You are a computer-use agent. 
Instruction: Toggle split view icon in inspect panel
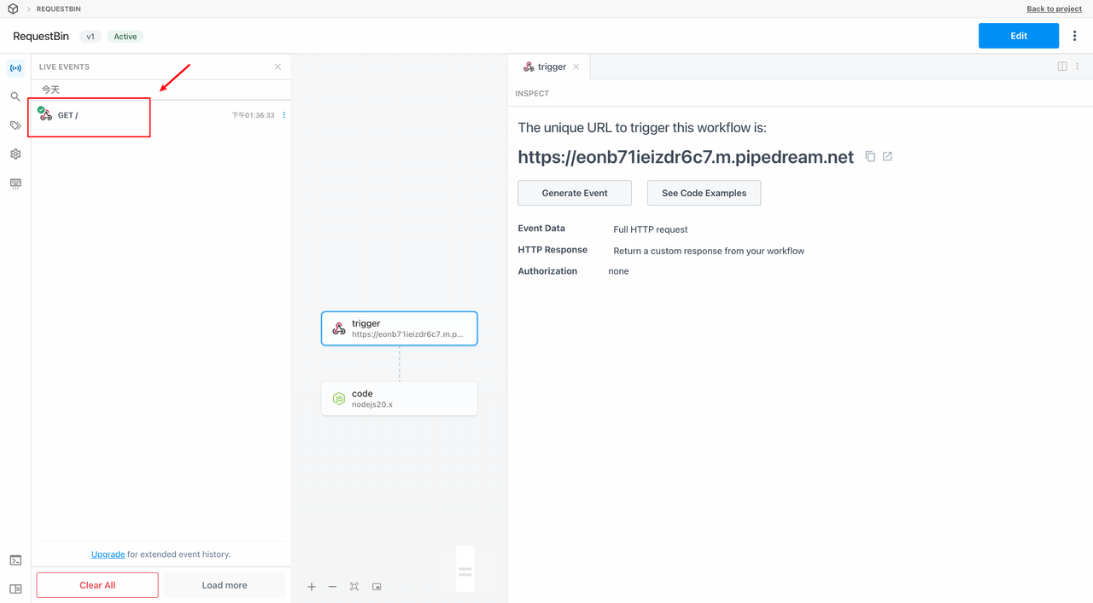[1062, 67]
